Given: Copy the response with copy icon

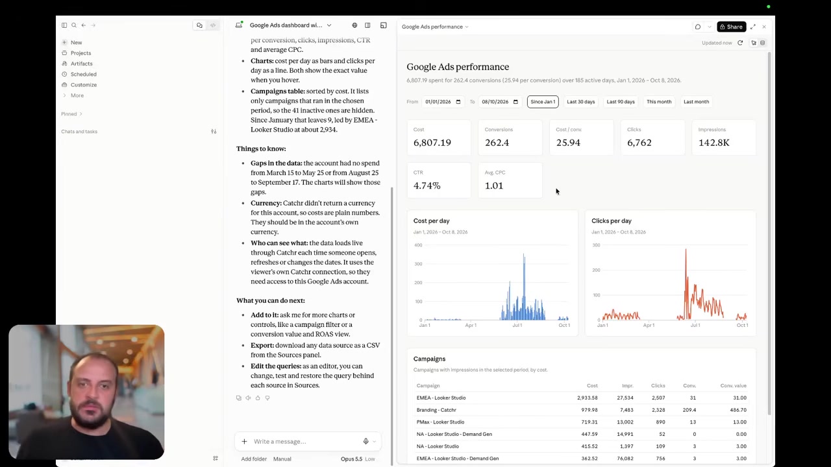Looking at the screenshot, I should [239, 398].
